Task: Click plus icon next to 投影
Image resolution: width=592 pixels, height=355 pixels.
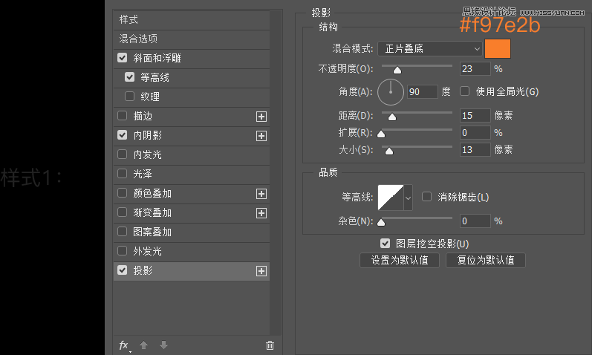Action: tap(261, 271)
